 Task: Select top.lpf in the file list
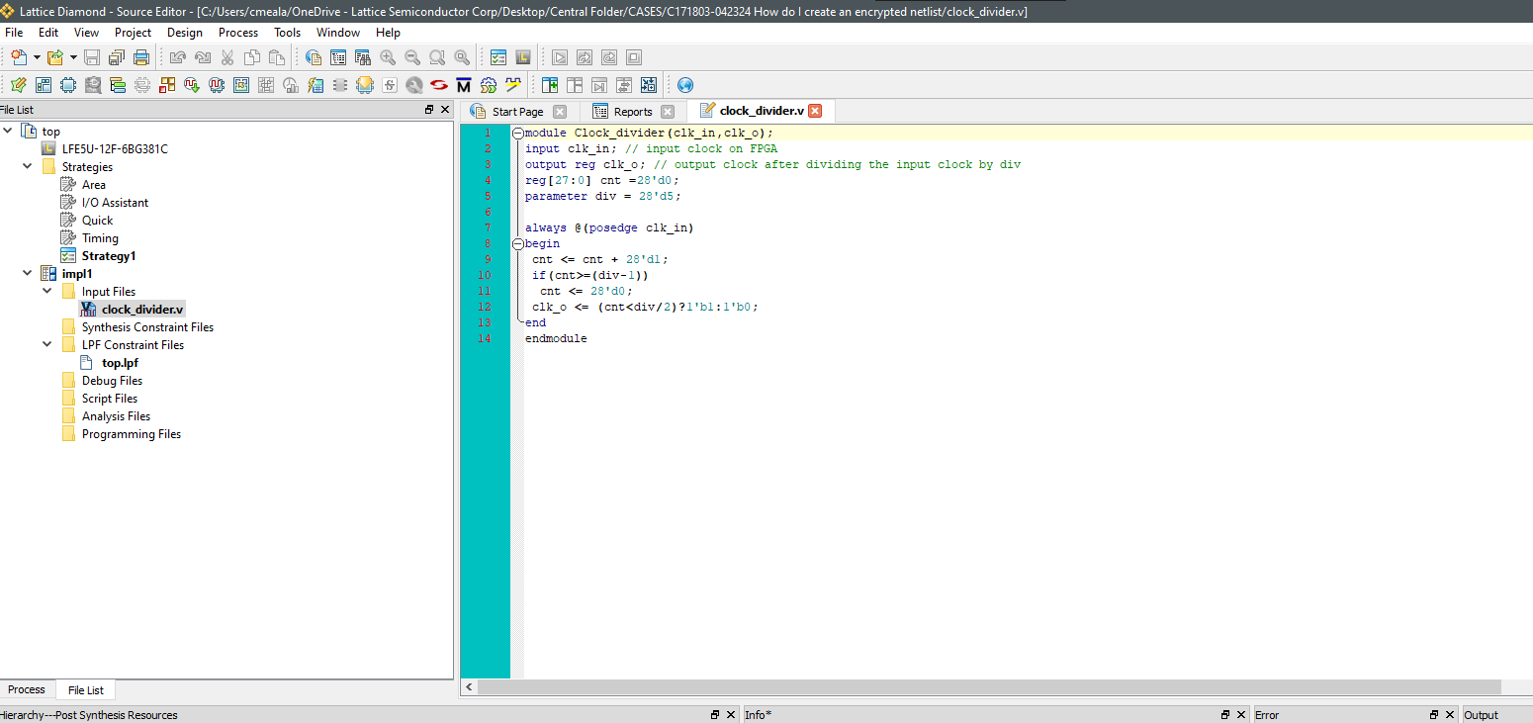pyautogui.click(x=120, y=363)
